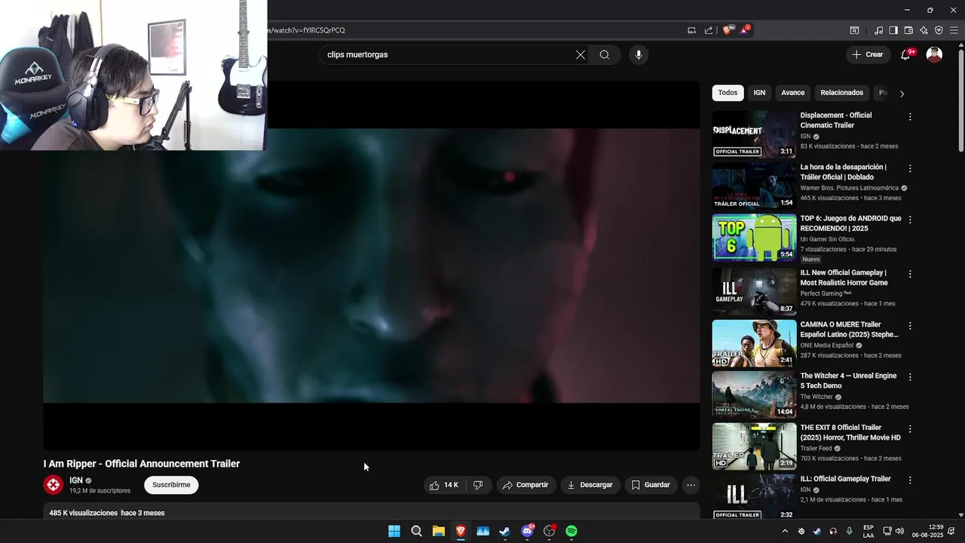
Task: Open Displacement Official Cinematic Trailer thumbnail
Action: click(x=754, y=134)
